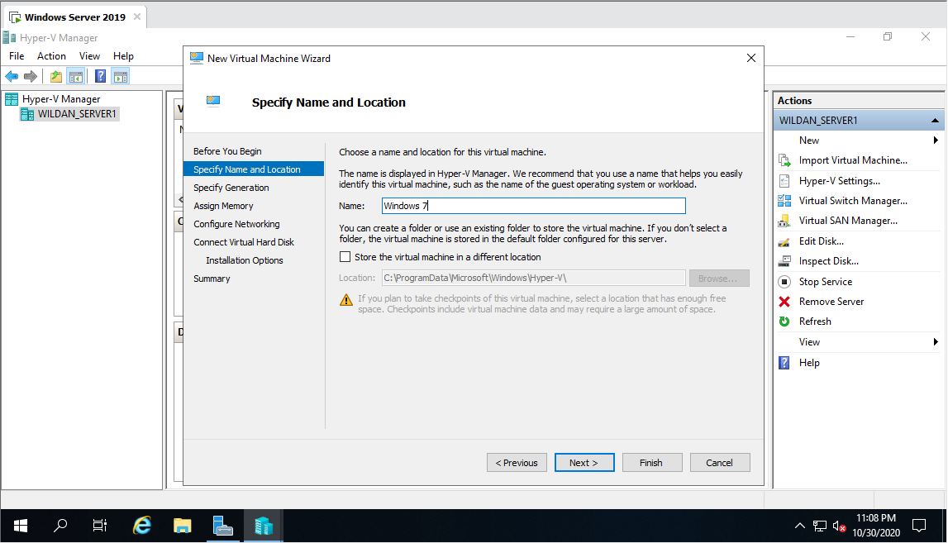948x543 pixels.
Task: Go to Specify Generation wizard step
Action: coord(231,188)
